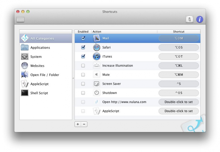Image resolution: width=220 pixels, height=152 pixels.
Task: Click Double-click to set for nulana.com row
Action: click(179, 102)
